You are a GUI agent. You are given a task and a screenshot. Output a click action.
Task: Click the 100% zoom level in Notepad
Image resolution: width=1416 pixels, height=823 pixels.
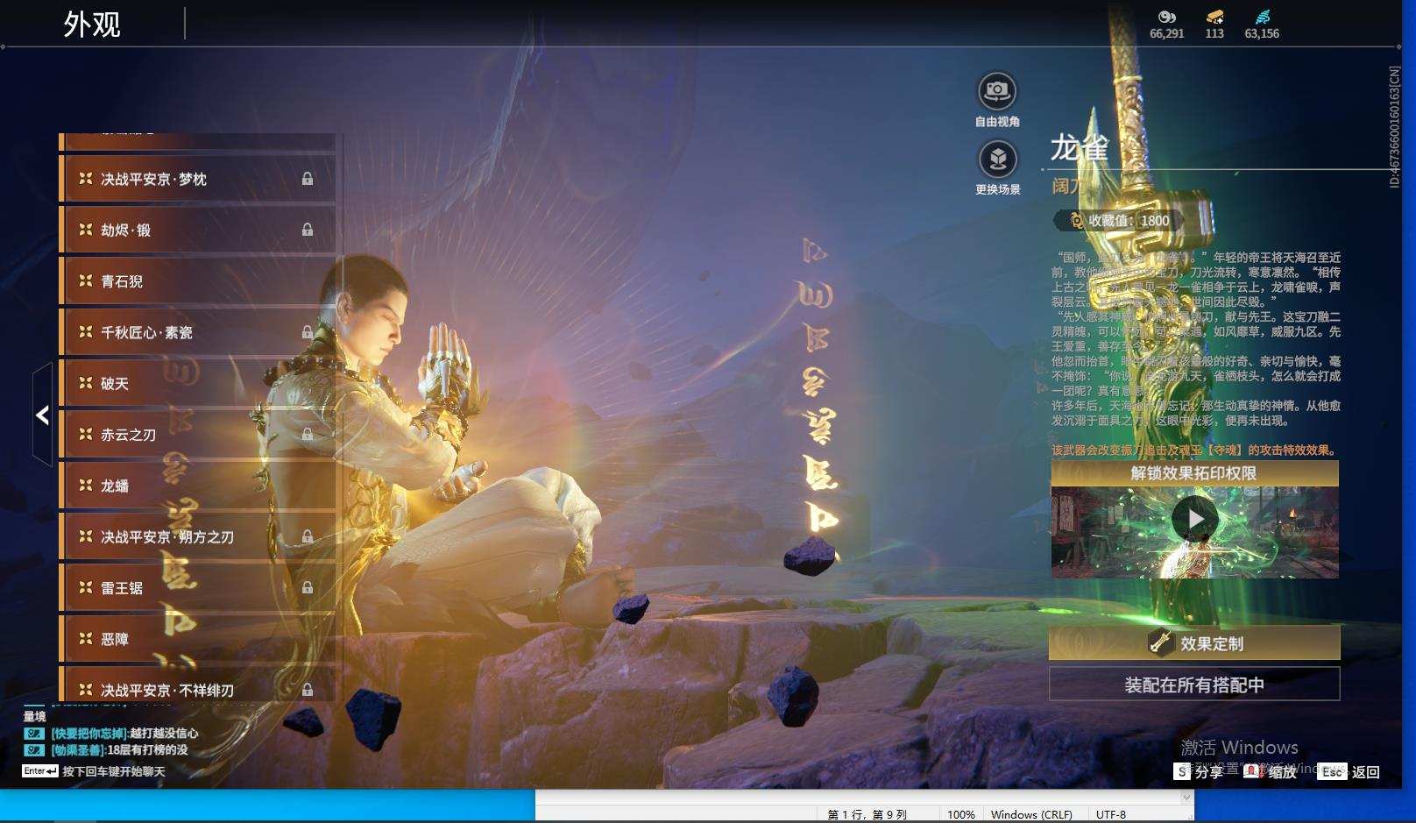961,814
